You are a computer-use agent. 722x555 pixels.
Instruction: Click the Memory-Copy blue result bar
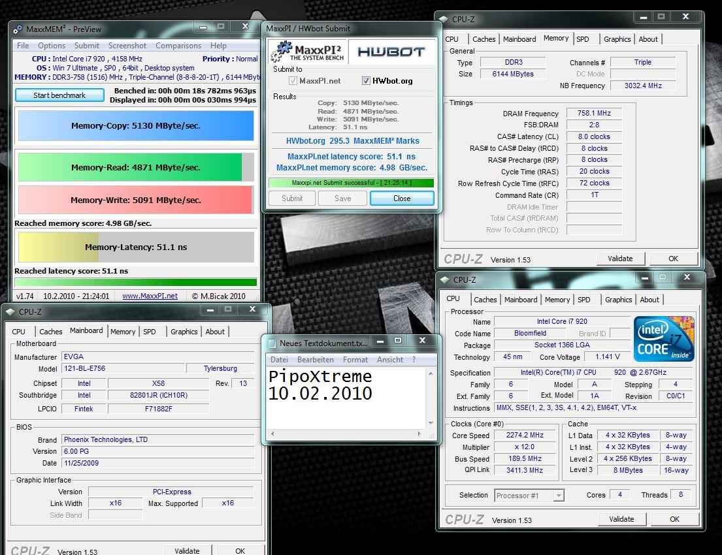[x=136, y=125]
